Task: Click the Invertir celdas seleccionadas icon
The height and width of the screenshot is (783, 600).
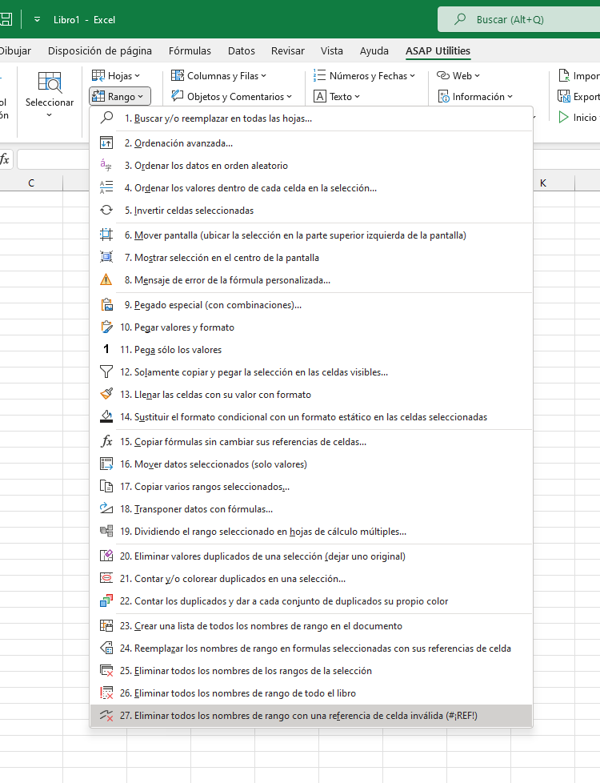Action: click(x=106, y=211)
